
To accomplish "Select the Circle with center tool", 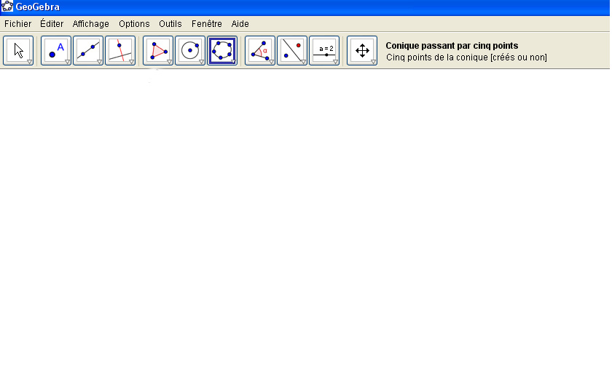I will point(189,50).
